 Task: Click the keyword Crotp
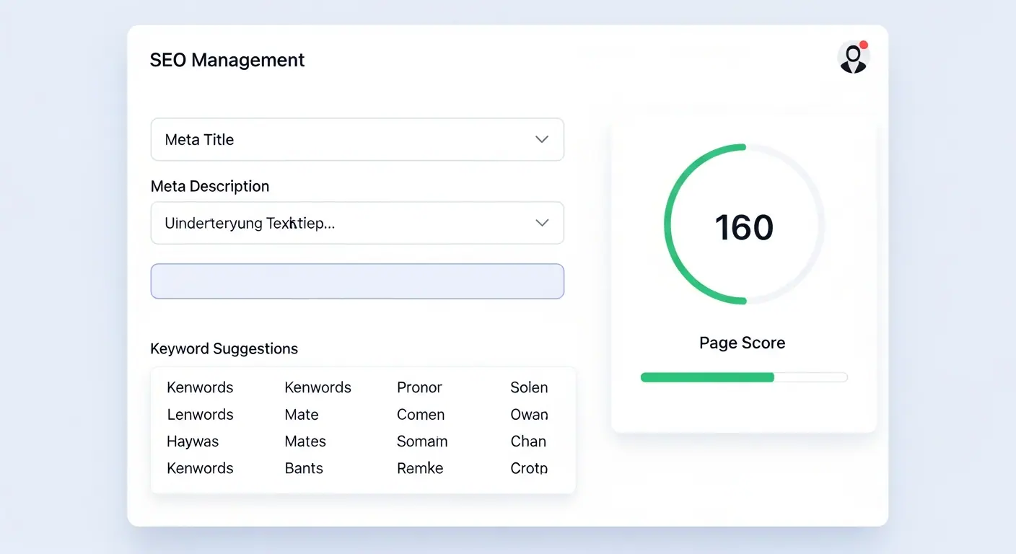[528, 468]
